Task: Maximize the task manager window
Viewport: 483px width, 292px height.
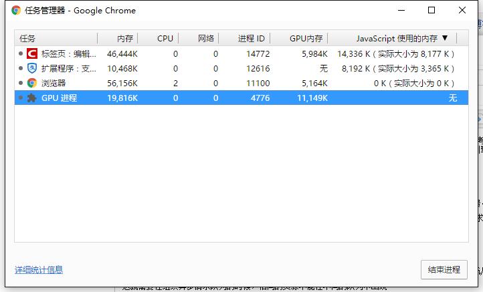Action: [431, 10]
